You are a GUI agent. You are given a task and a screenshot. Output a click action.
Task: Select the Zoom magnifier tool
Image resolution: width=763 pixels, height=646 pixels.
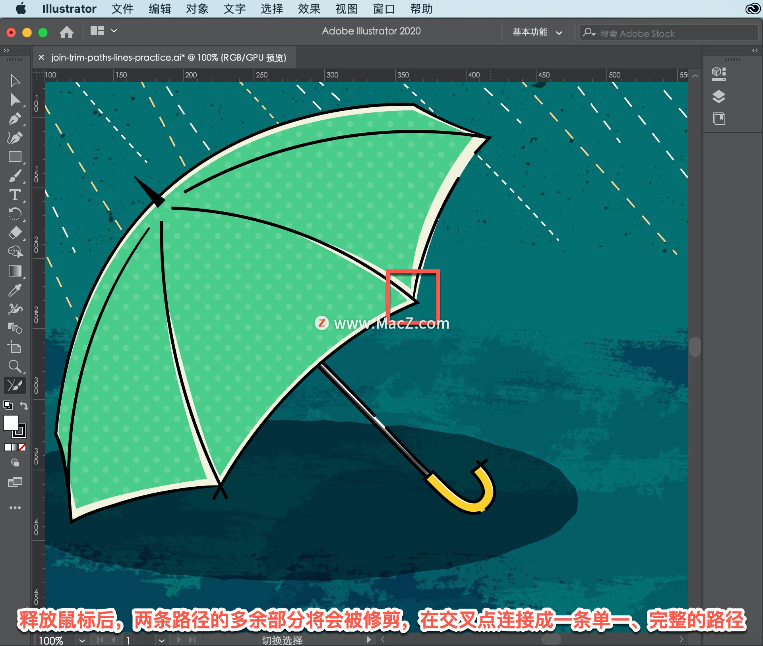point(15,366)
